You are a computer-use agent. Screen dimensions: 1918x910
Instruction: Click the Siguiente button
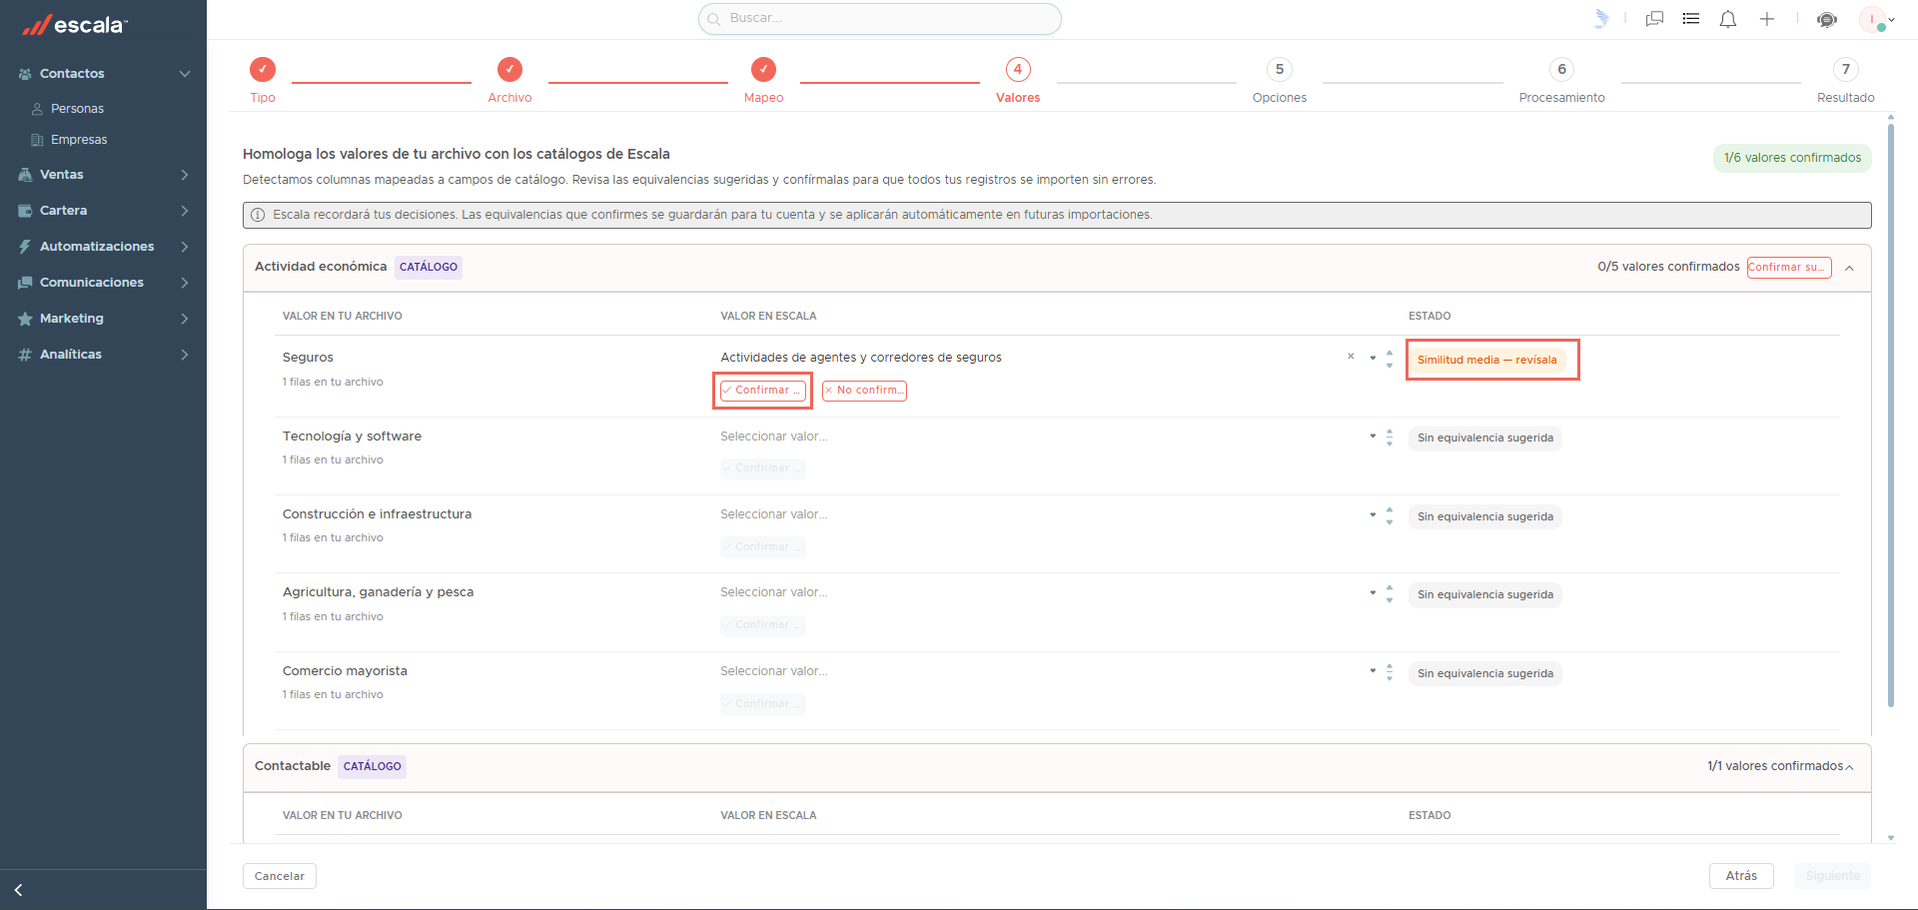[1833, 876]
